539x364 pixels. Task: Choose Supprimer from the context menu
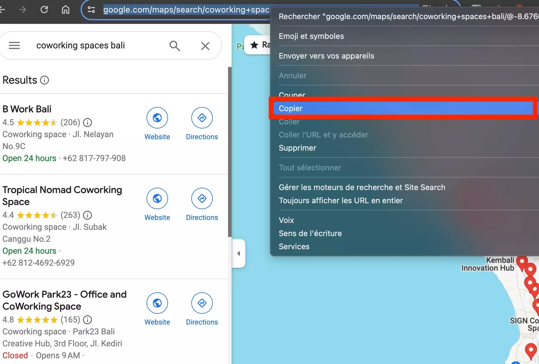(x=297, y=148)
